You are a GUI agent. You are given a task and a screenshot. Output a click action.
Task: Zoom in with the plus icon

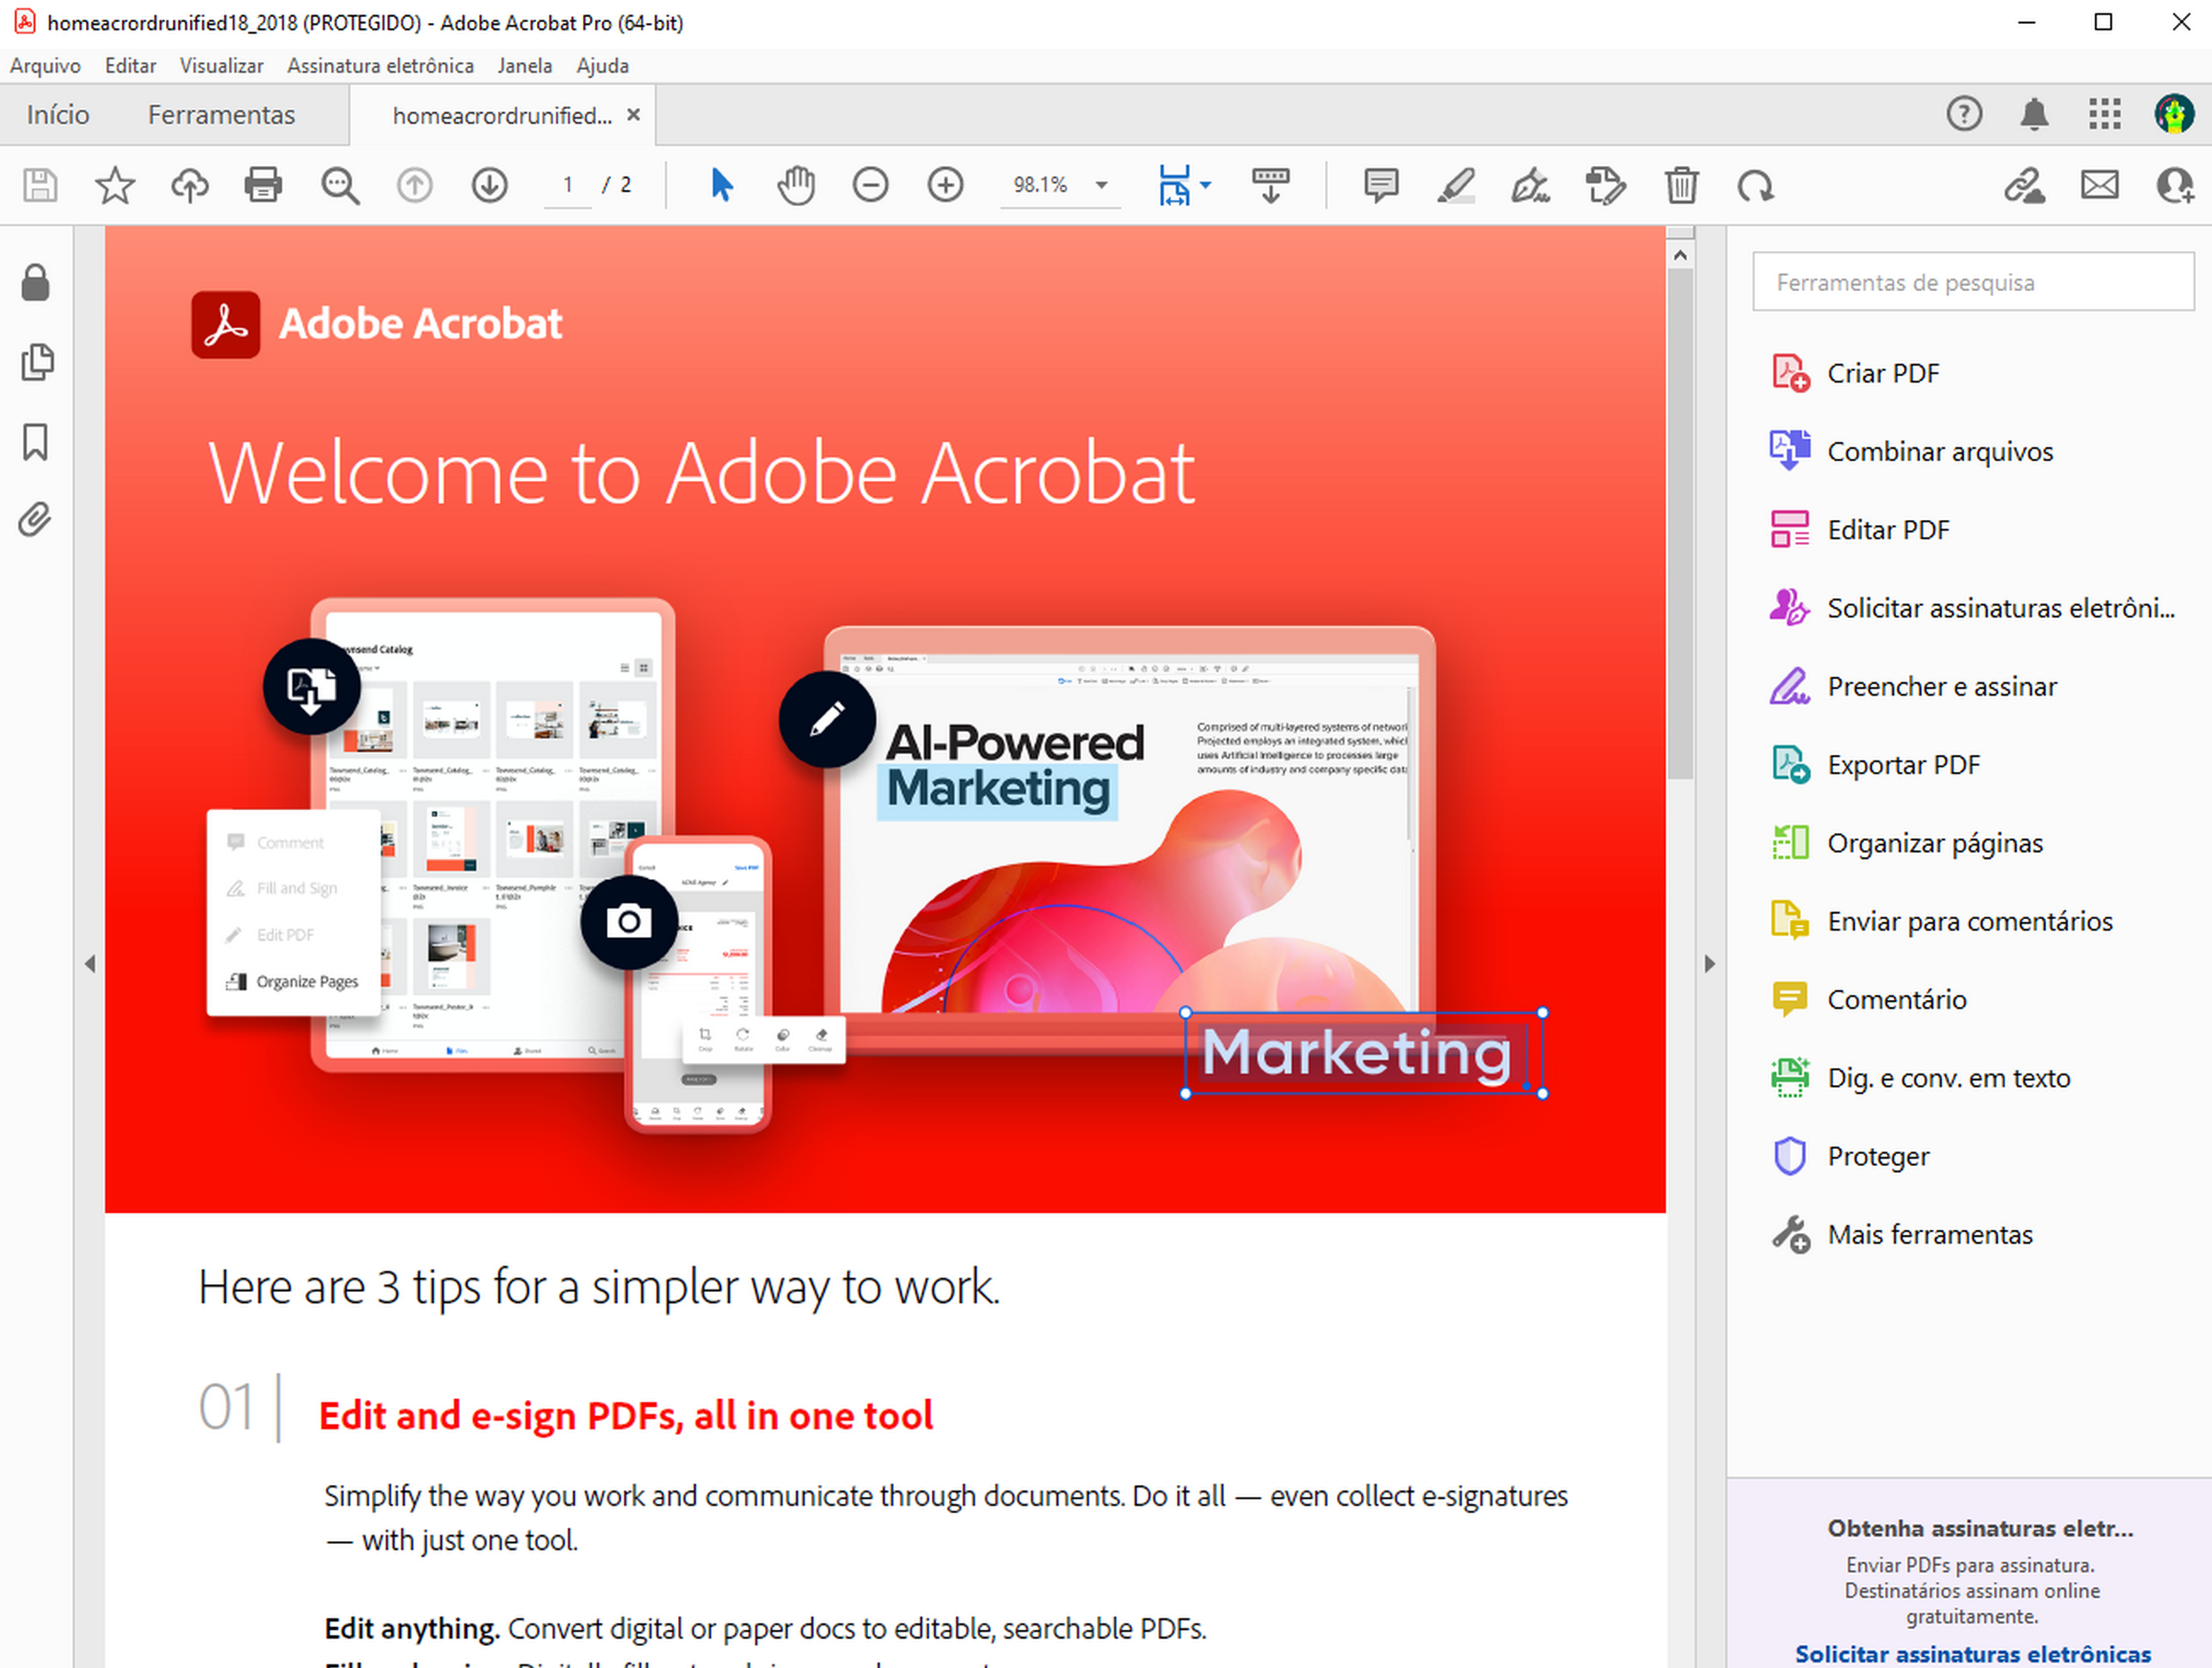[946, 186]
